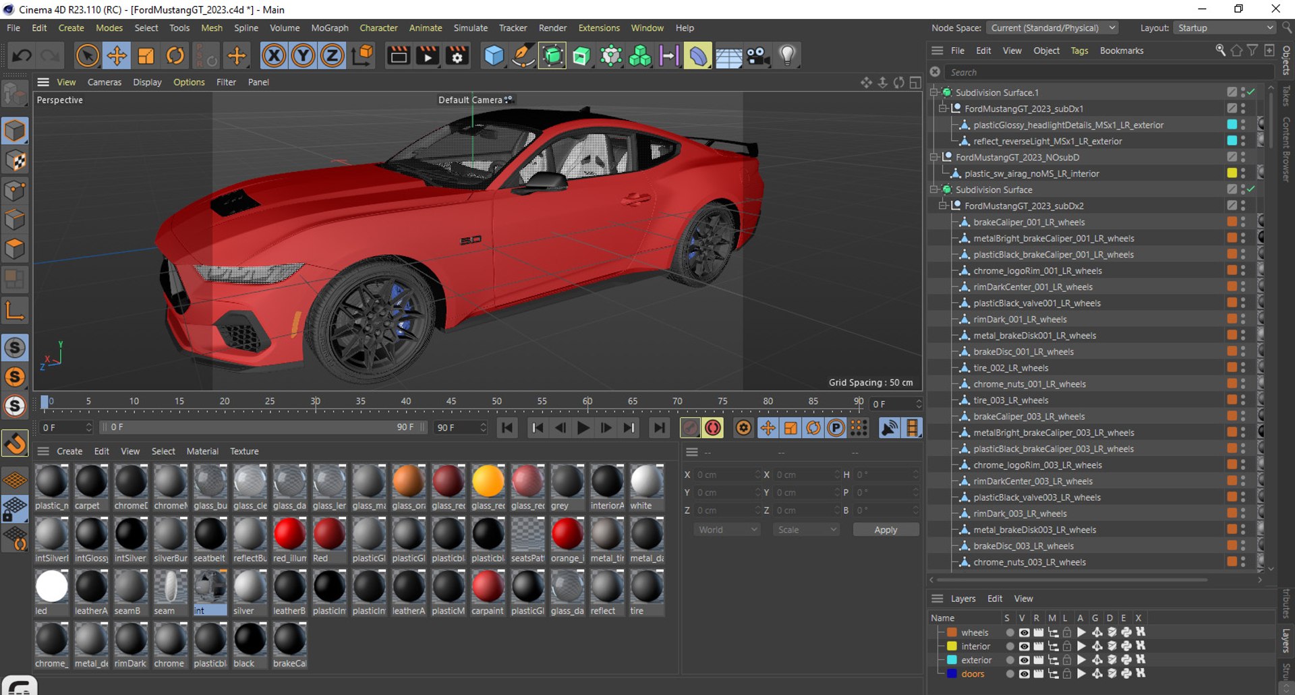
Task: Click Render View clapperboard icon
Action: coord(399,55)
